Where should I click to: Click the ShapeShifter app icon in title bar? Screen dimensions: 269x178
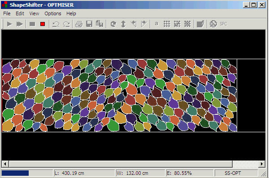point(4,5)
